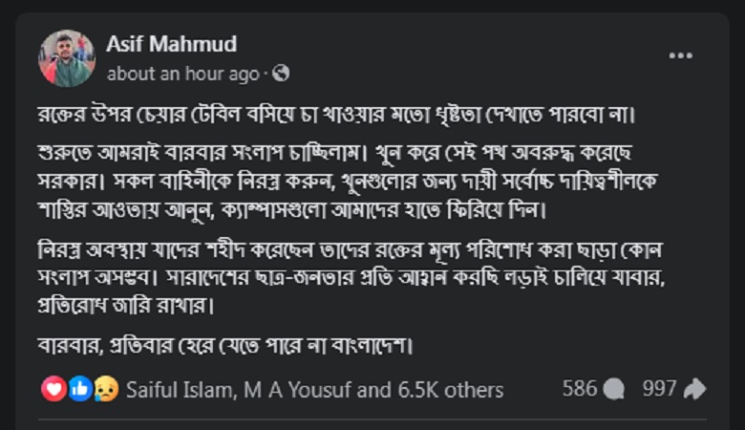Screen dimensions: 745x430
Task: Click the "about an hour ago" timestamp
Action: (183, 74)
